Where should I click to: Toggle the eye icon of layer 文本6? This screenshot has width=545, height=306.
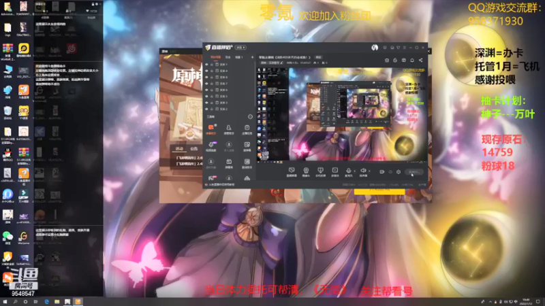(206, 90)
